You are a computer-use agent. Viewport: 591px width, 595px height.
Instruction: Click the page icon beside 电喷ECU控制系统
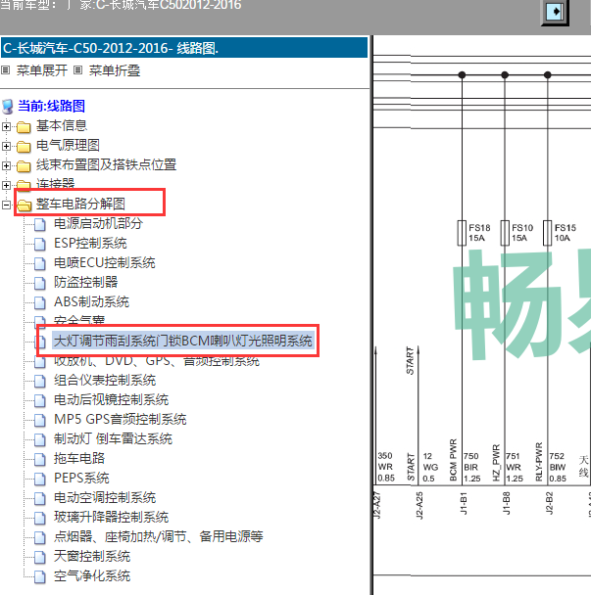(x=40, y=263)
